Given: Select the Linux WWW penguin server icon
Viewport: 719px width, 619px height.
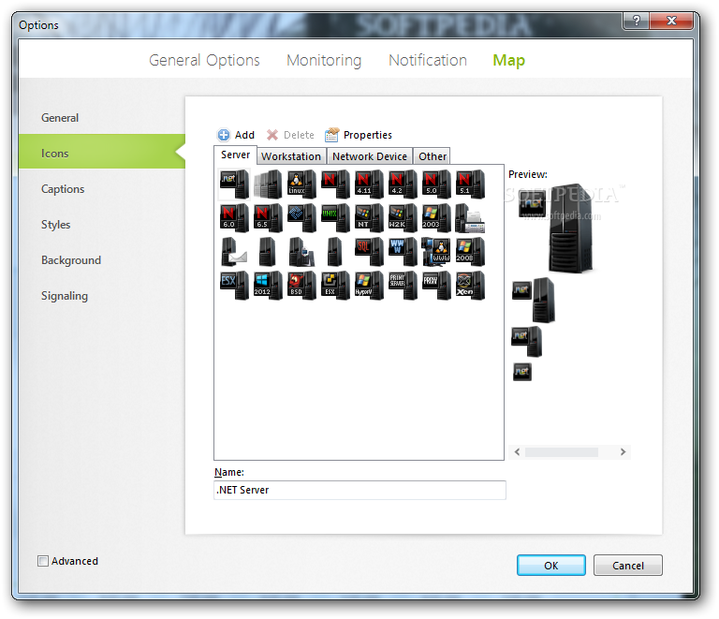Looking at the screenshot, I should 436,252.
